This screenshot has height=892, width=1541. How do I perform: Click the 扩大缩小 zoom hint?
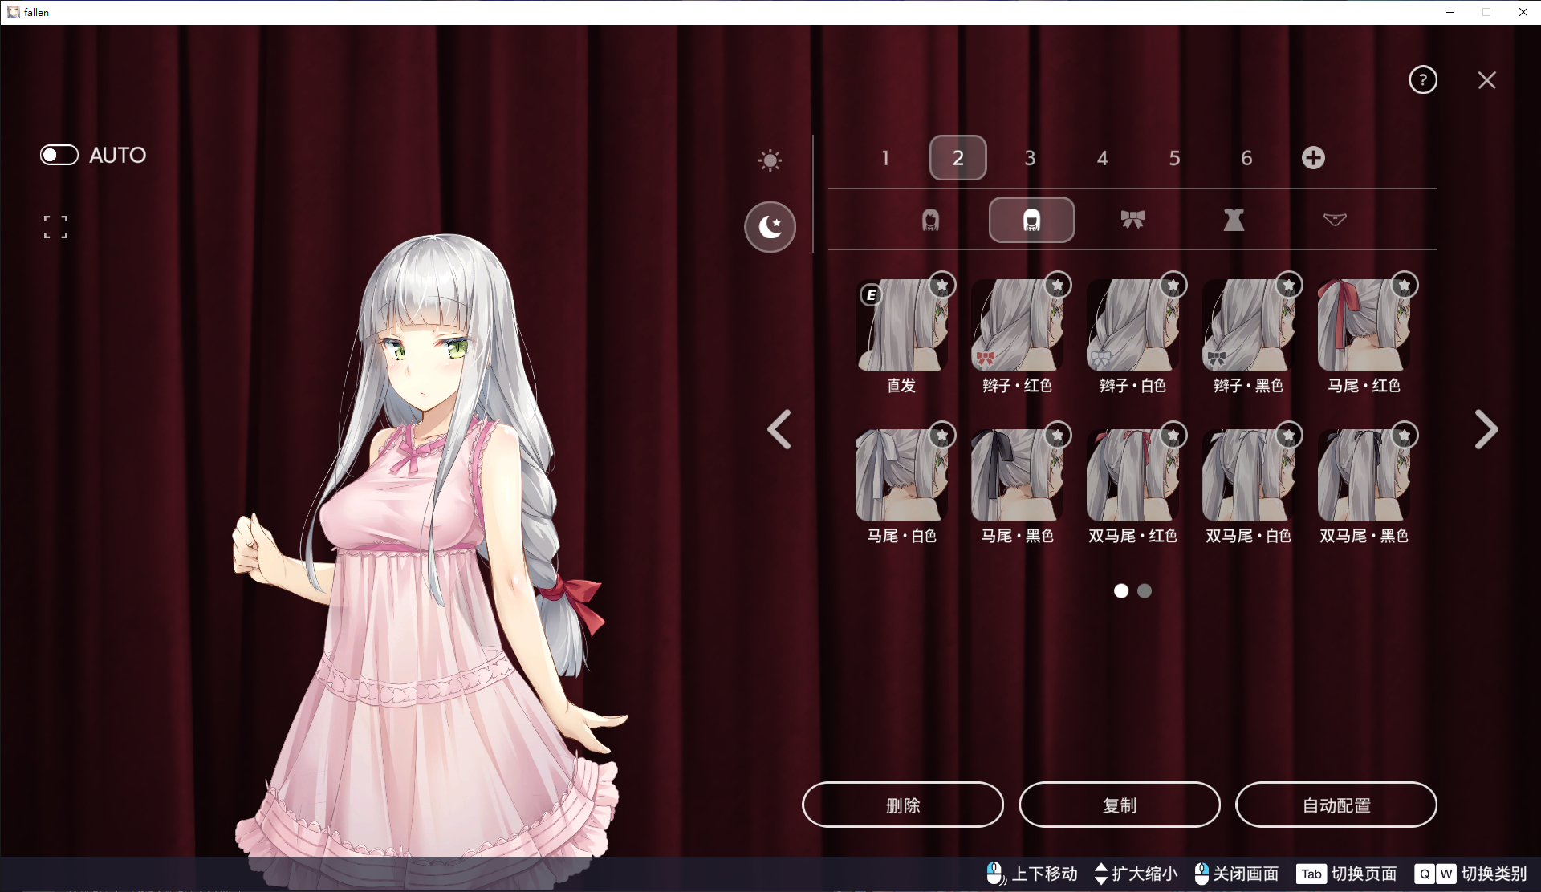tap(1136, 874)
